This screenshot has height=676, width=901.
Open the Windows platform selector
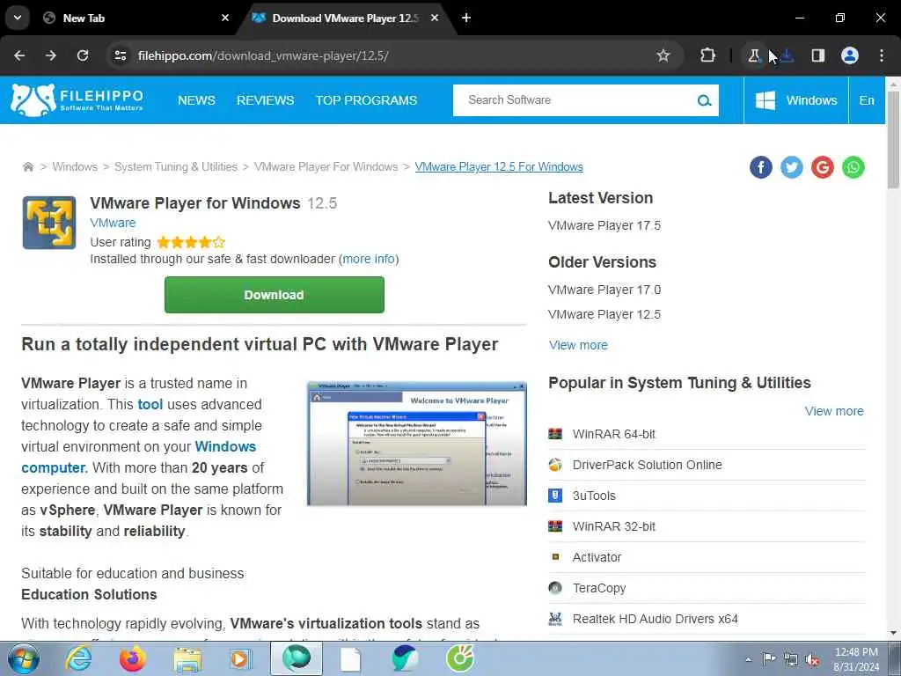795,100
